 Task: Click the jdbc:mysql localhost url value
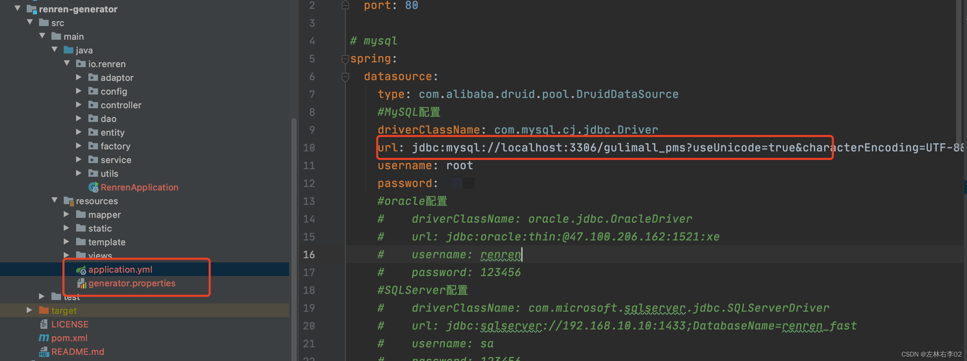(688, 148)
